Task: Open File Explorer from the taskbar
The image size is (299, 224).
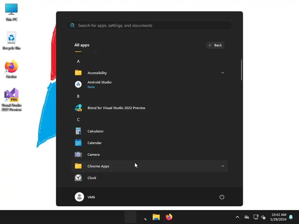Action: click(156, 217)
